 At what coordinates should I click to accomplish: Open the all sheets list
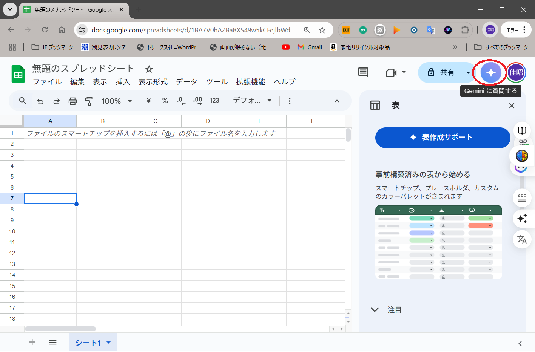tap(53, 342)
